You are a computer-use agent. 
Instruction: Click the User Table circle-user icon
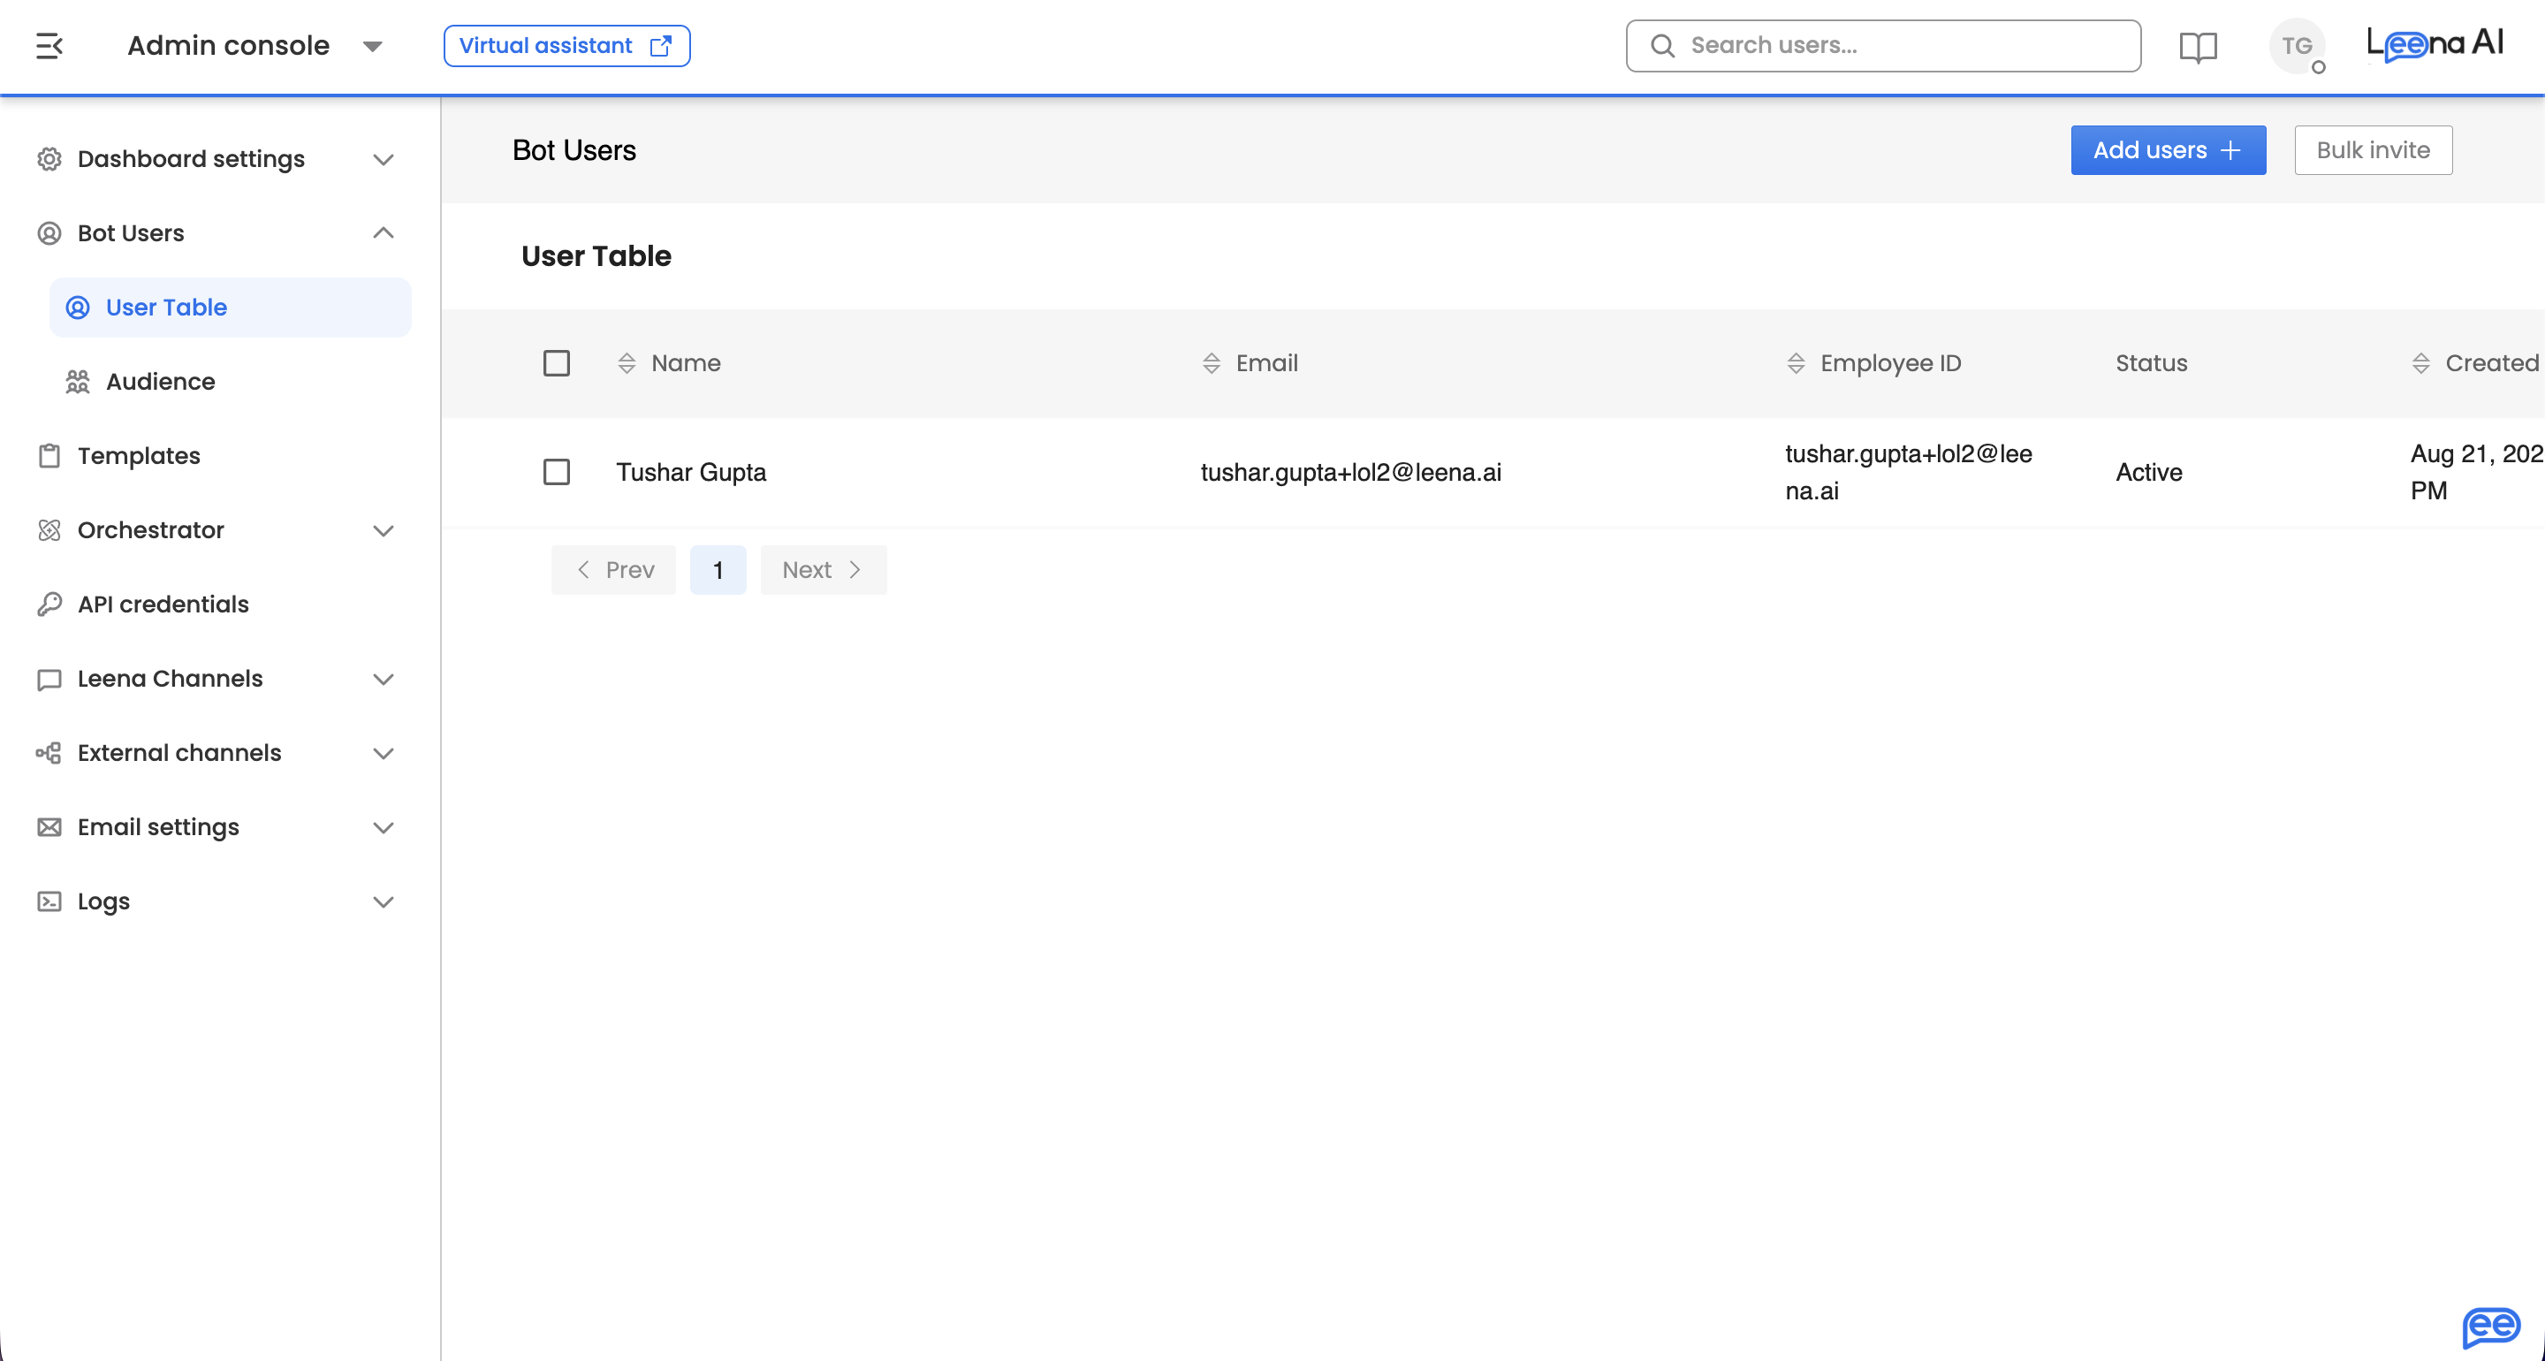pos(78,308)
